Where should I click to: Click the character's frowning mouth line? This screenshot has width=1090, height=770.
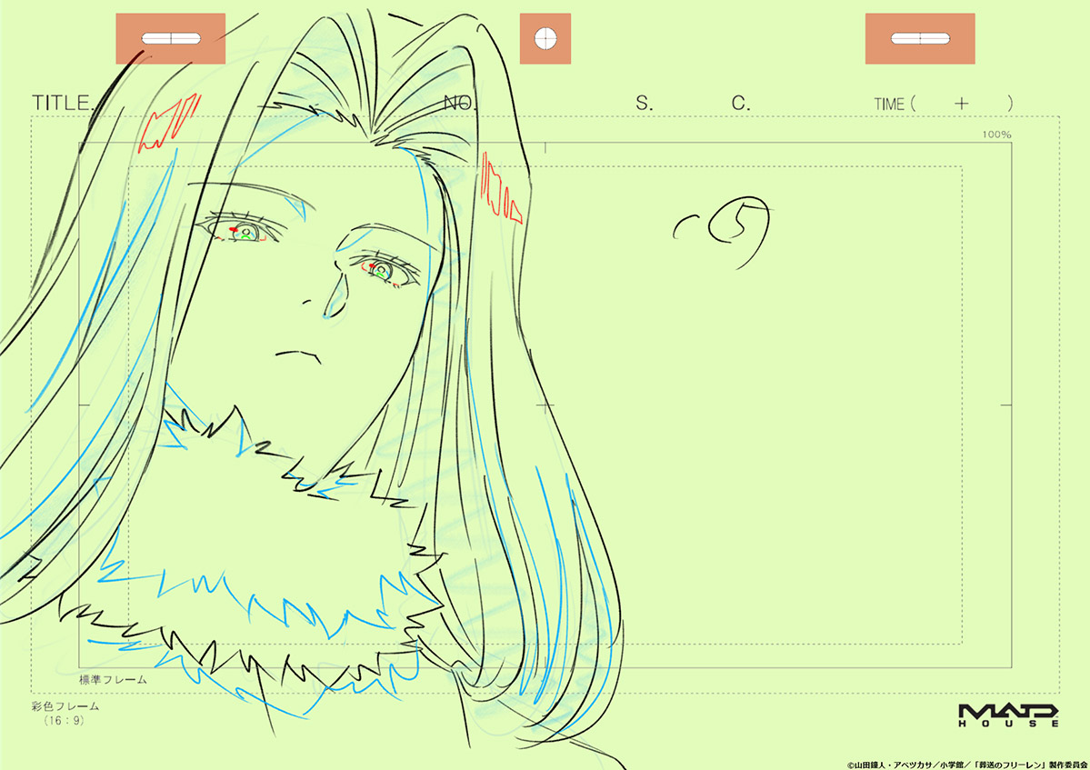tap(294, 352)
